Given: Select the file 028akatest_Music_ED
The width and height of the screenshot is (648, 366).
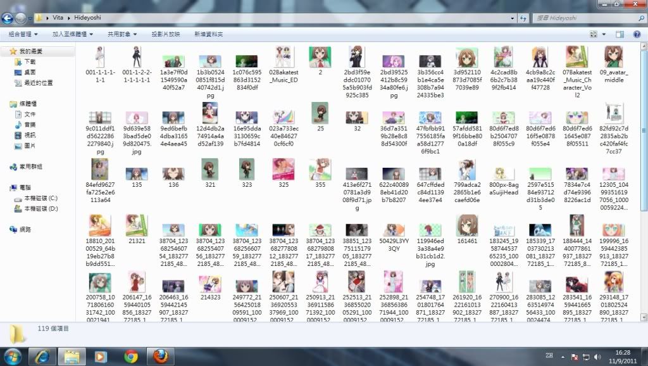Looking at the screenshot, I should click(283, 65).
